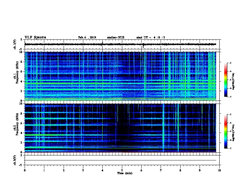This screenshot has height=191, width=247.
Task: Click the ch.2 color bar log(PSD) label
Action: point(234,133)
